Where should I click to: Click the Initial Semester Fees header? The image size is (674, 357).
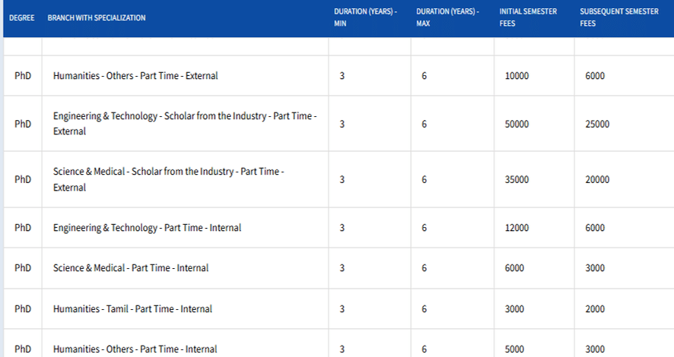pos(528,17)
